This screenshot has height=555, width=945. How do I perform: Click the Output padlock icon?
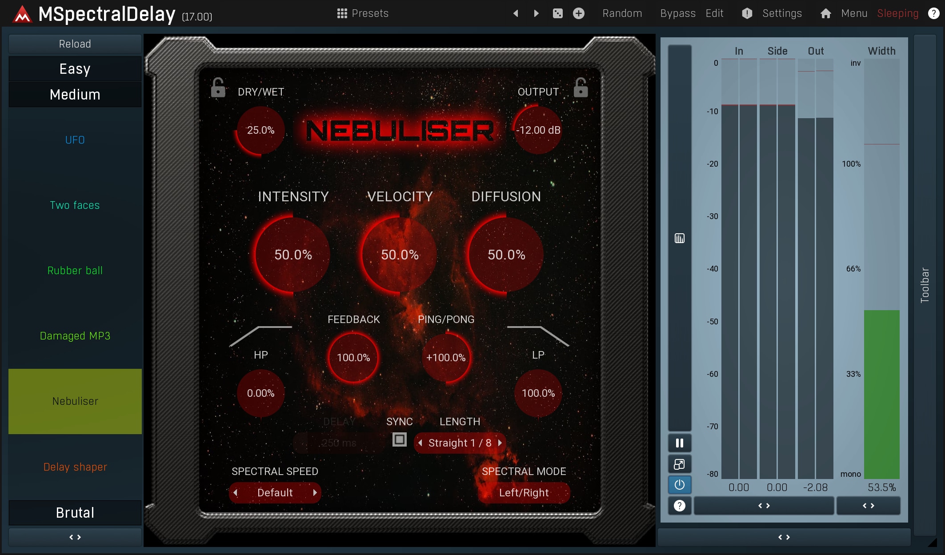tap(581, 88)
